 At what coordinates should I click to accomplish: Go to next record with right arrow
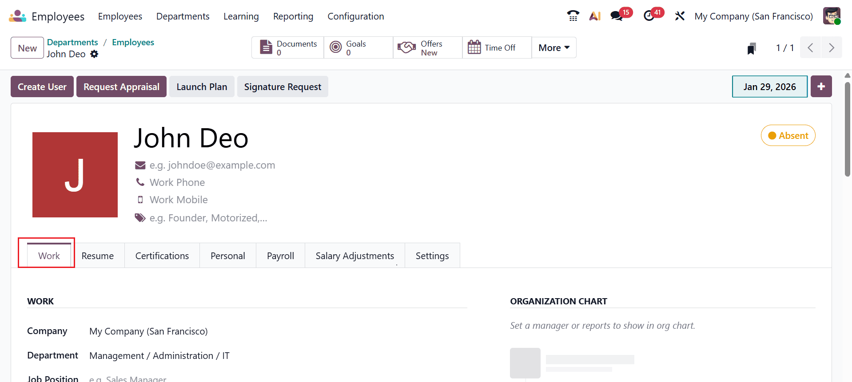point(832,48)
